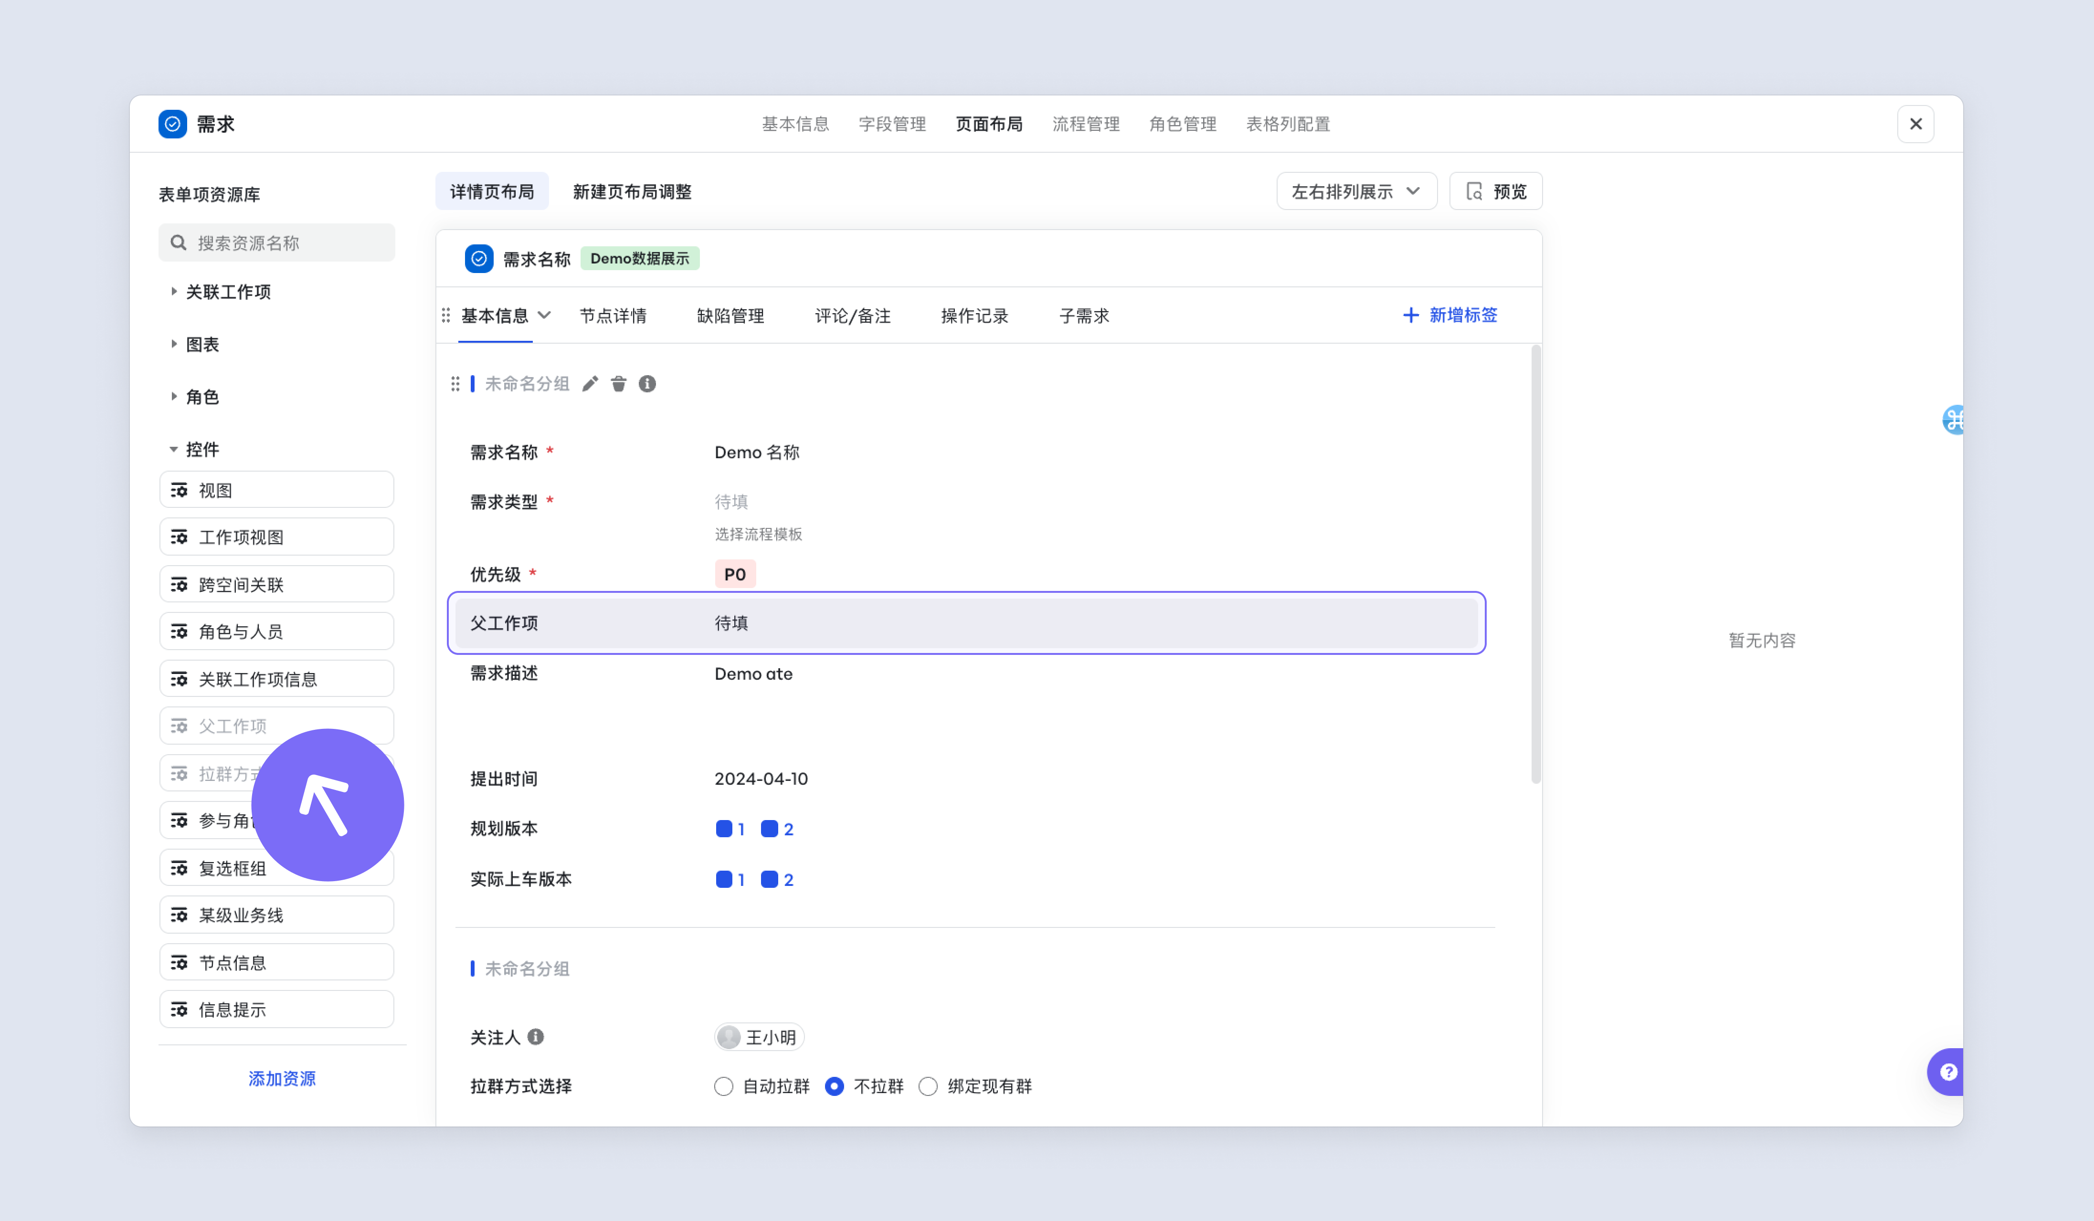This screenshot has height=1221, width=2094.
Task: Click the preview document icon
Action: (1474, 192)
